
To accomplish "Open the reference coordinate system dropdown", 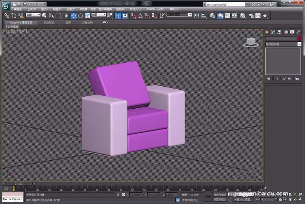I will click(98, 15).
